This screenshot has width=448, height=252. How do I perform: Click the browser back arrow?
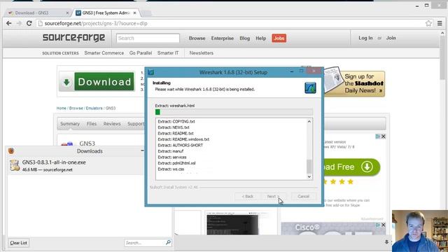9,23
